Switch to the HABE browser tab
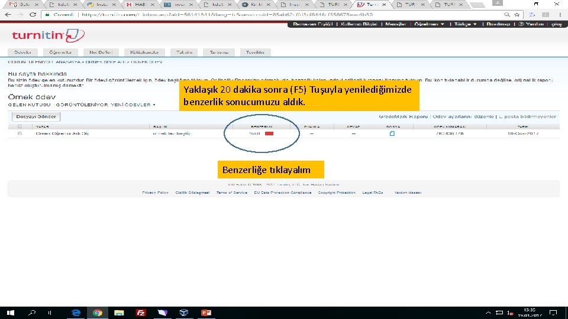Image resolution: width=568 pixels, height=319 pixels. pos(140,5)
